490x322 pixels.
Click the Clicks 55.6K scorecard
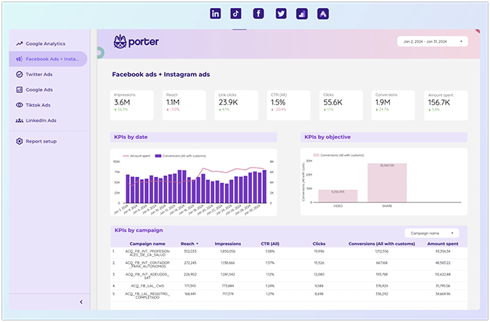click(x=341, y=105)
